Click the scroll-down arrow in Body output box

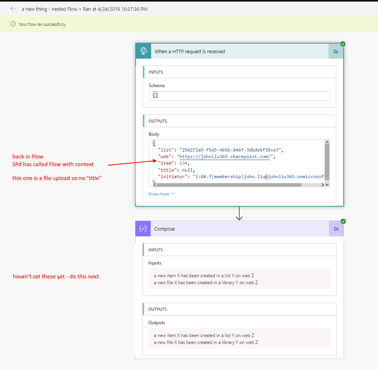point(327,185)
